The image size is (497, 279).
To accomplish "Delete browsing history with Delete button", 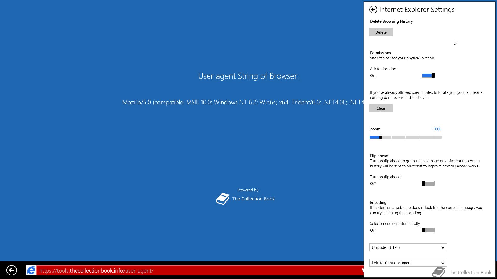I will pyautogui.click(x=381, y=32).
